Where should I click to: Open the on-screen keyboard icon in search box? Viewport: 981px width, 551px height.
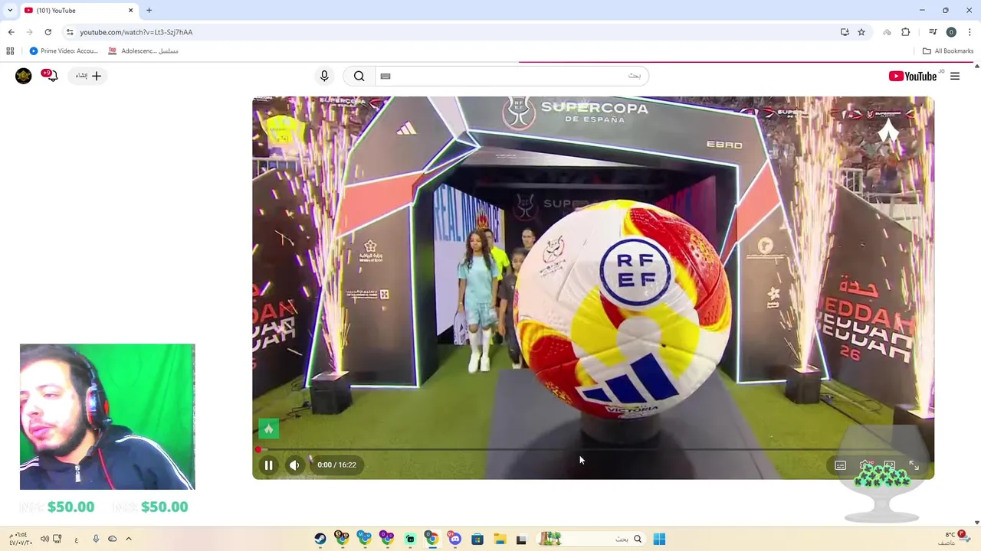point(386,76)
